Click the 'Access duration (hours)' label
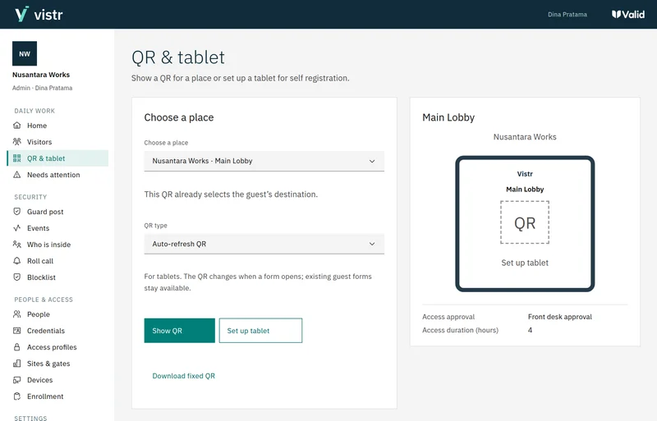 point(460,330)
